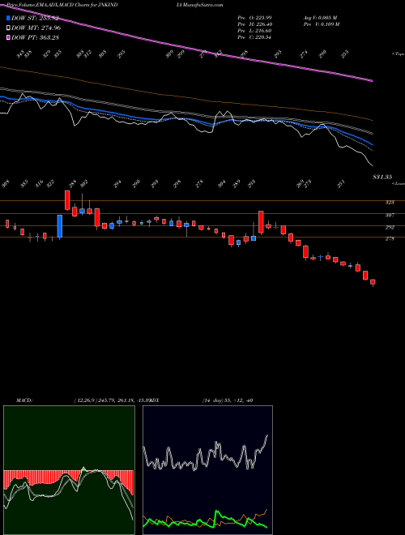Select the Pre L: 216.60 value

[254, 31]
